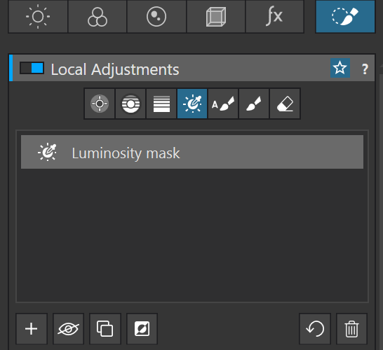Select the Luminosity mask entry in the list

[192, 152]
